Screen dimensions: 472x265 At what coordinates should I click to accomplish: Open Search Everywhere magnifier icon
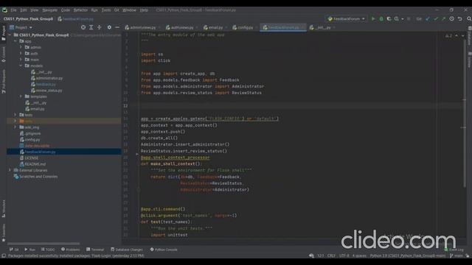coord(469,18)
